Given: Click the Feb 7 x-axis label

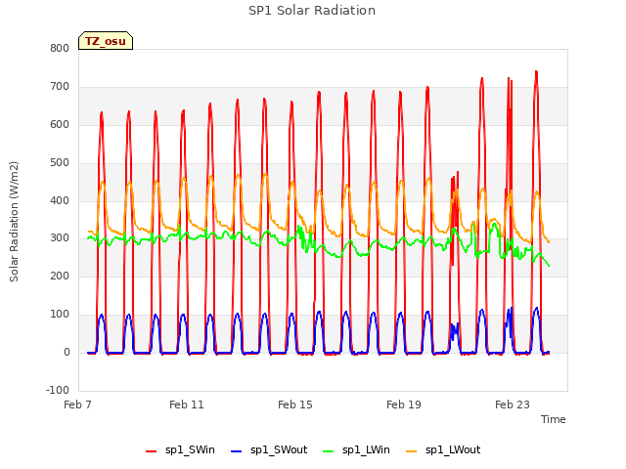Looking at the screenshot, I should 77,405.
